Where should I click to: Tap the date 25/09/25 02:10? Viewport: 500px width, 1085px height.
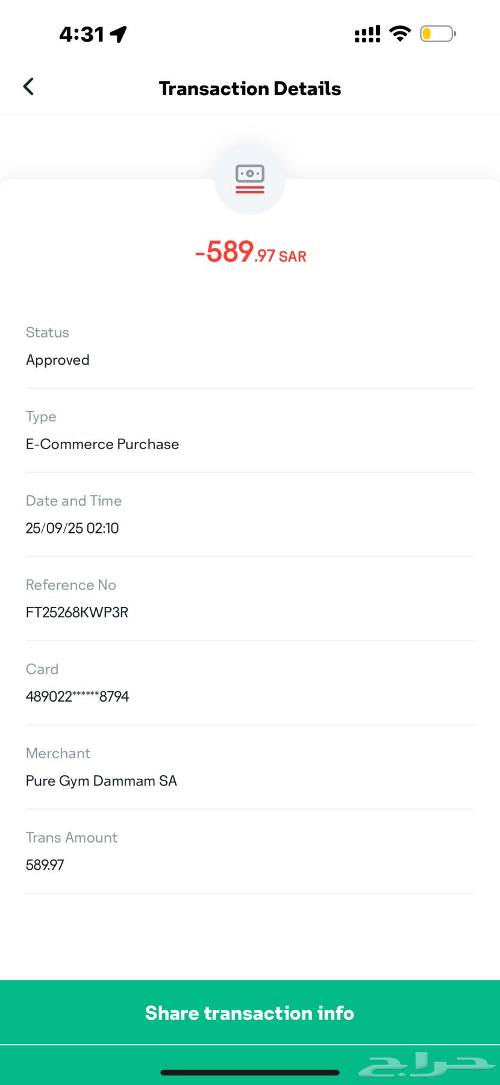click(72, 529)
